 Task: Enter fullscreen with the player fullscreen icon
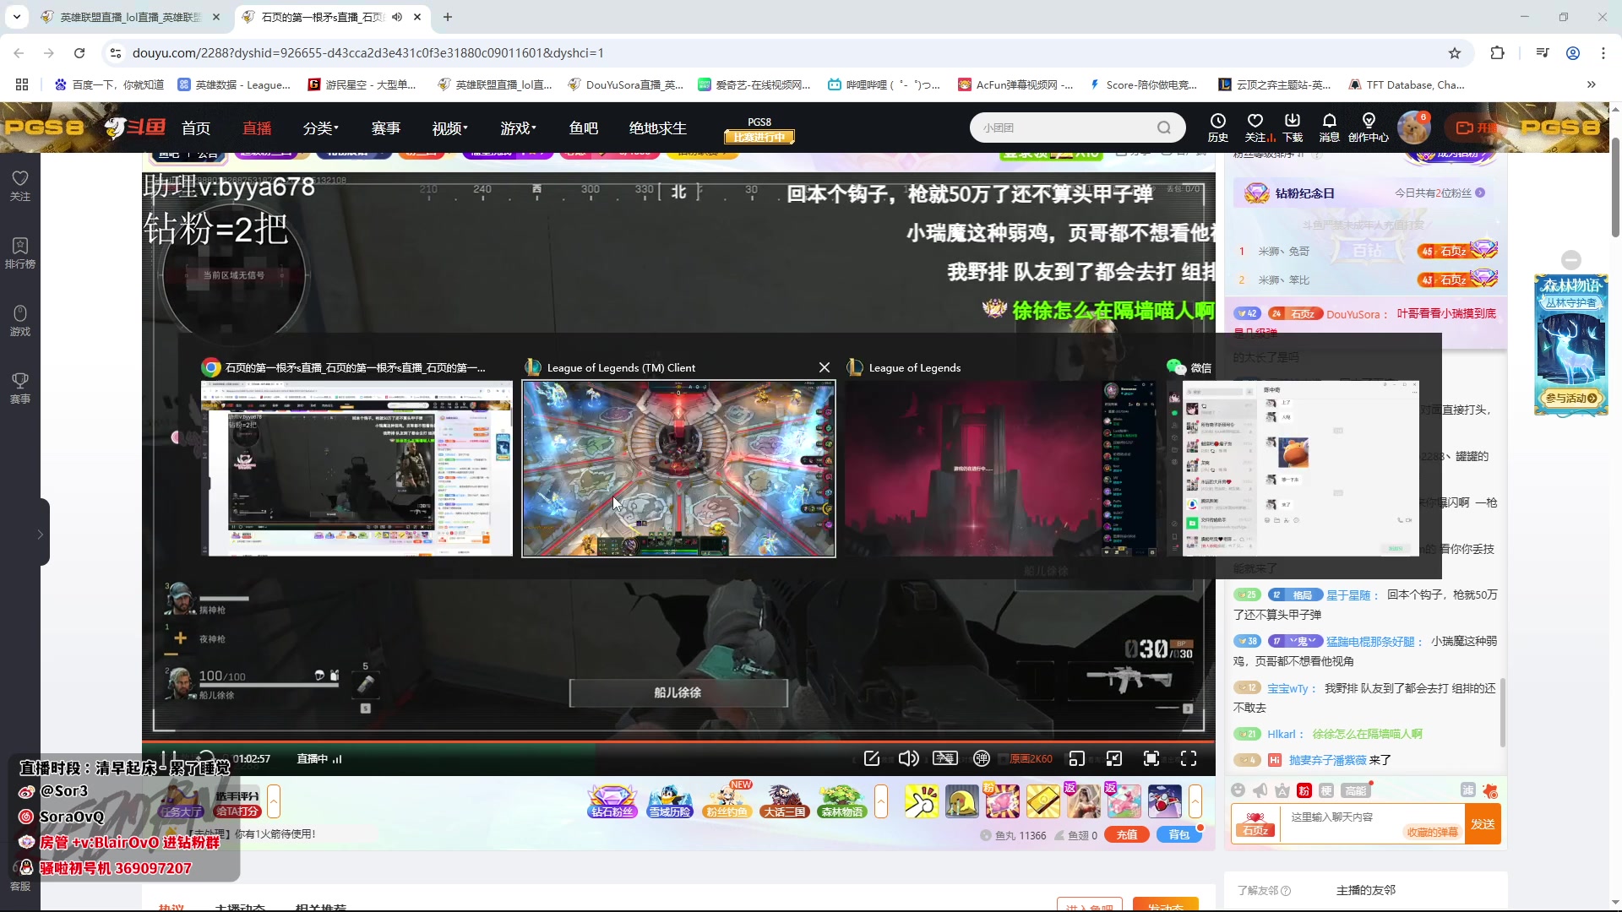point(1189,758)
